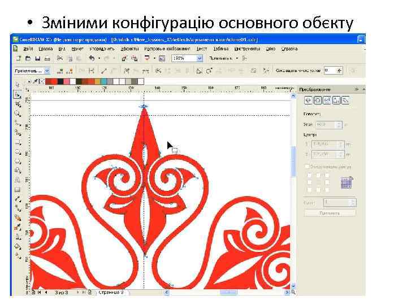Viewport: 407px width, 305px height.
Task: Open the Текст menu
Action: point(201,49)
